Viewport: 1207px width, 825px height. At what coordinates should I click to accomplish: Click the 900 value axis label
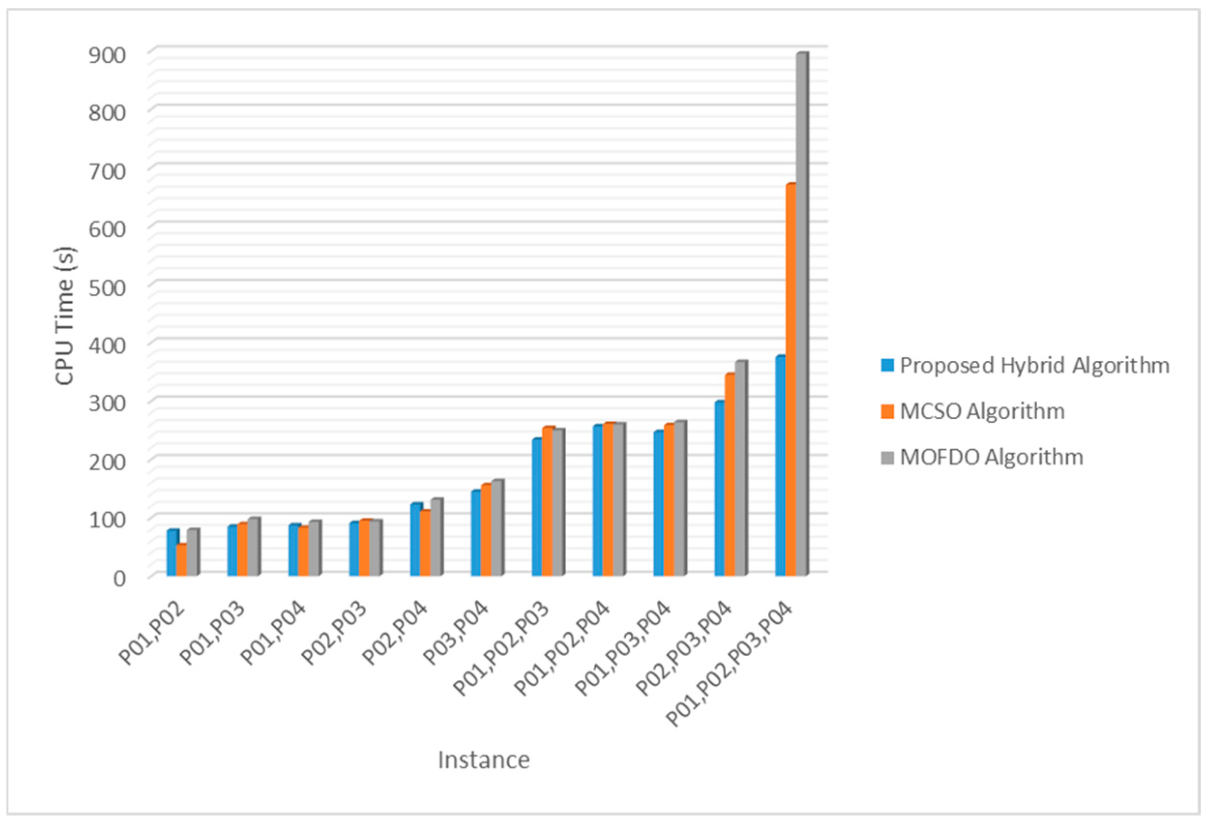[x=107, y=55]
